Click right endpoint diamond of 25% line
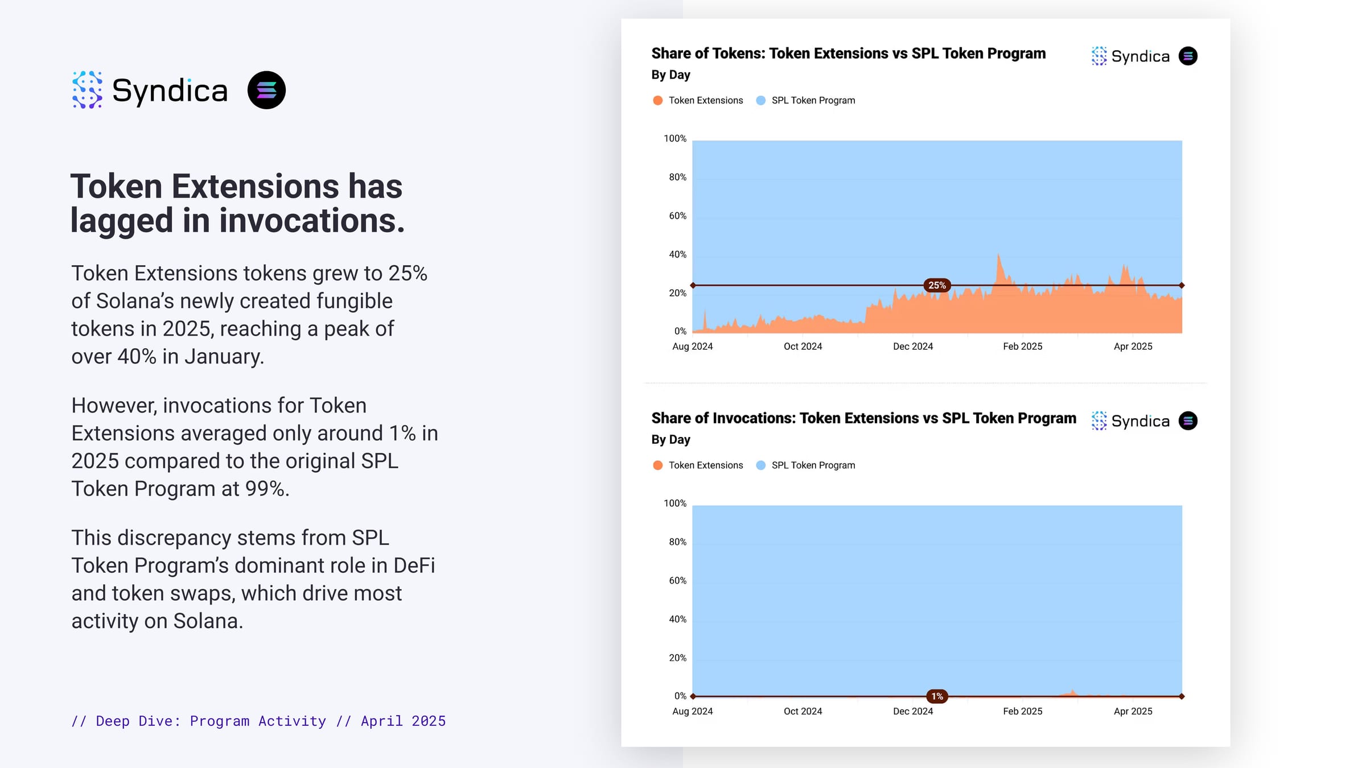Viewport: 1366px width, 768px height. click(1182, 285)
